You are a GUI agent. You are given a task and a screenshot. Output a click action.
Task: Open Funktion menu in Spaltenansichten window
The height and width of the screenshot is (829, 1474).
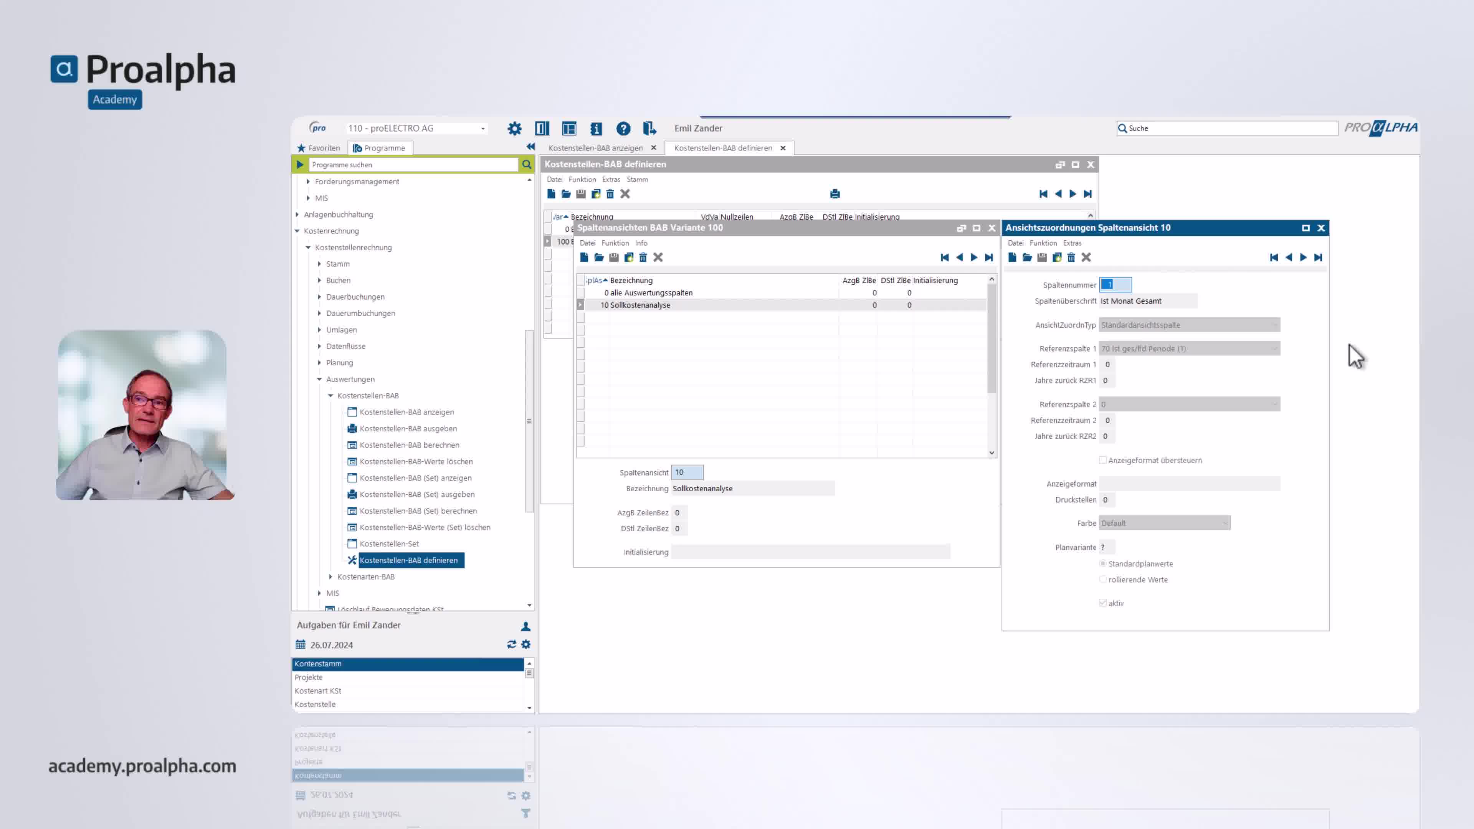[615, 243]
